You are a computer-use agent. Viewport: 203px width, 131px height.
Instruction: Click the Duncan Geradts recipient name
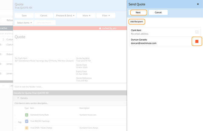click(x=139, y=40)
